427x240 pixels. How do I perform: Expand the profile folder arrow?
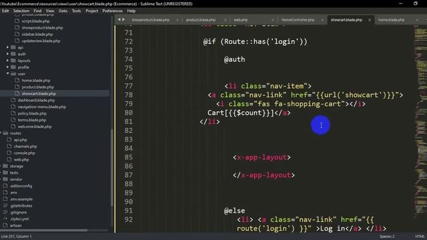(x=7, y=67)
